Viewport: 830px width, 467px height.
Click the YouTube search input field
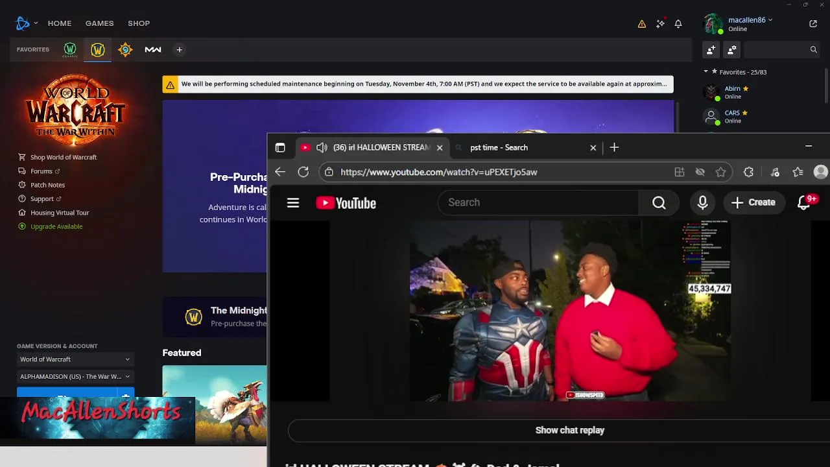[x=538, y=203]
